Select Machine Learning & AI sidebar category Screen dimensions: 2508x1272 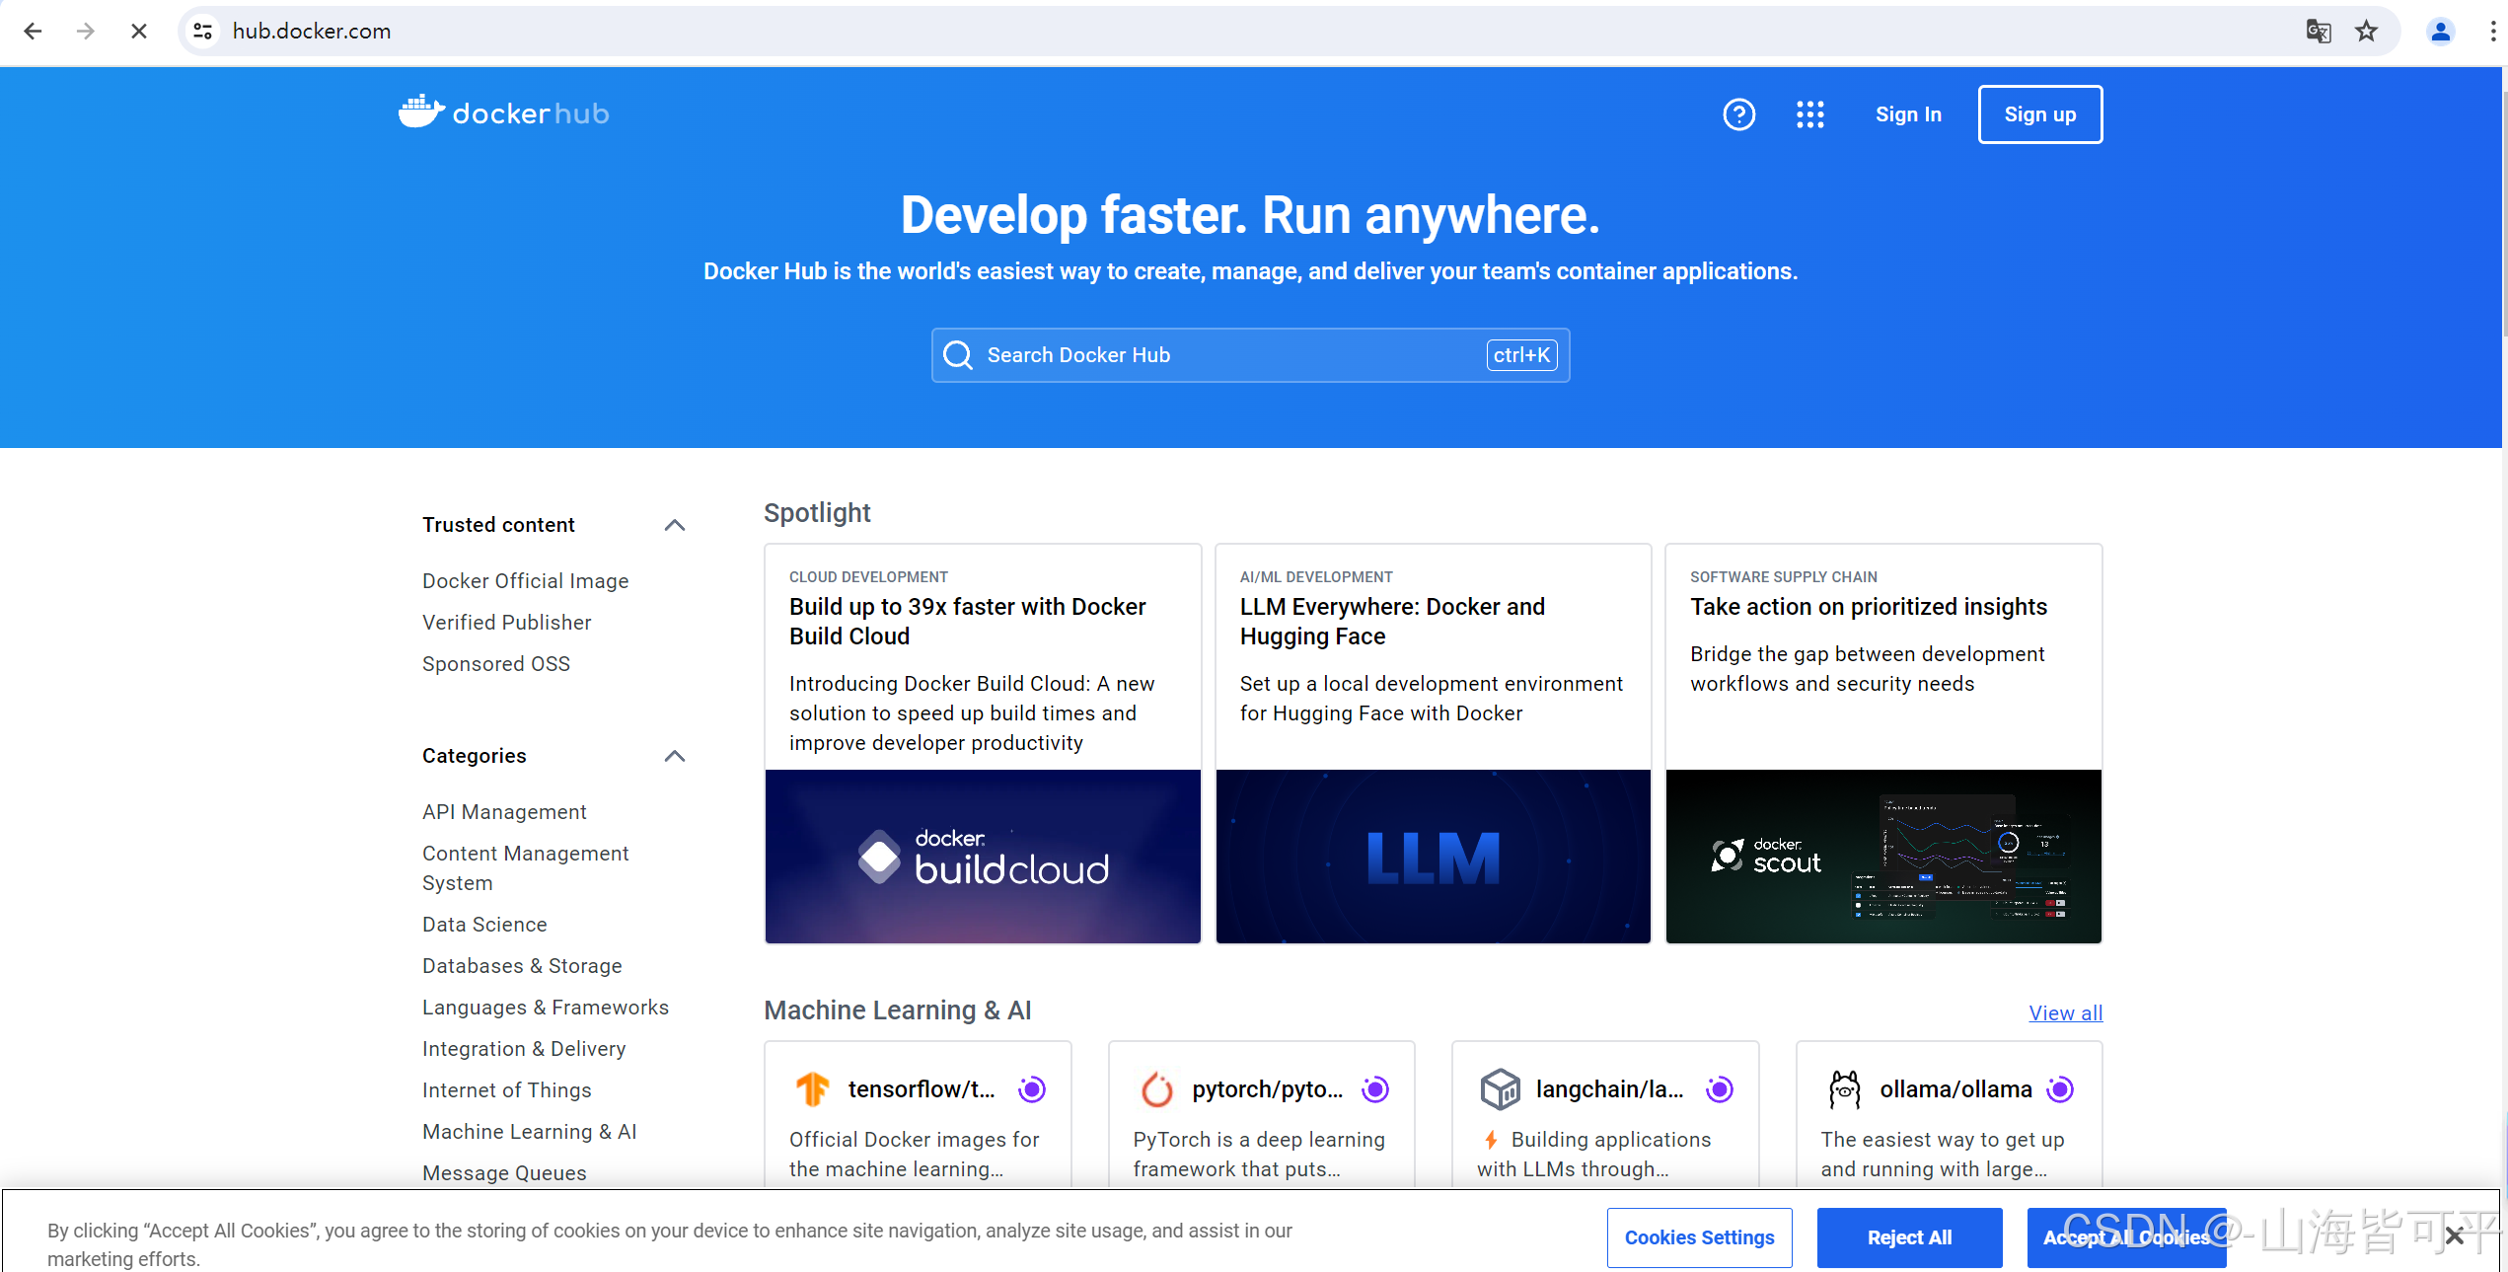click(530, 1132)
